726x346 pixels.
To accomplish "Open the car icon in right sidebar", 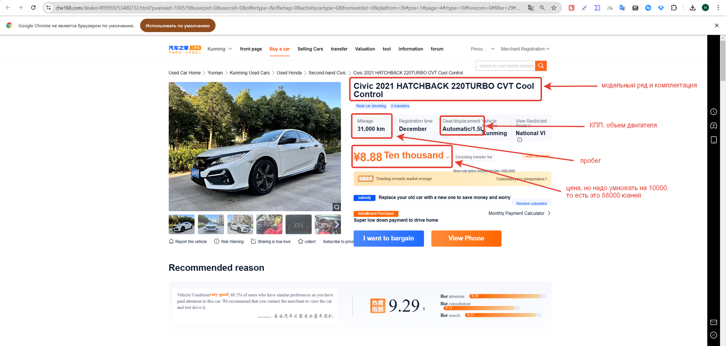I will [714, 126].
